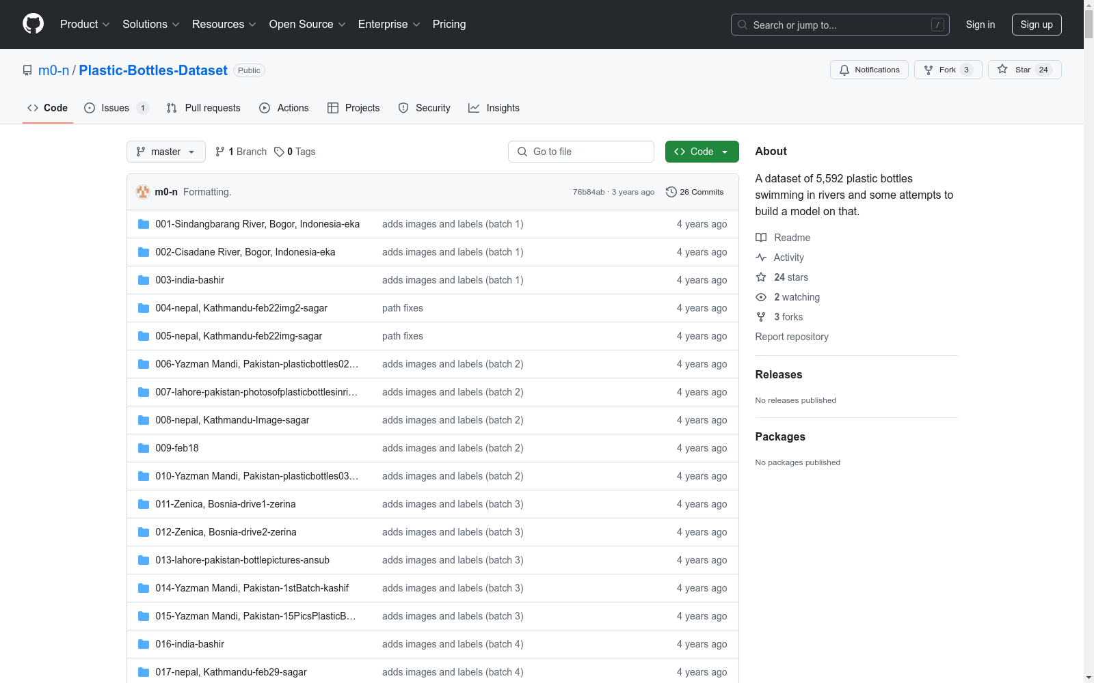Click the Notifications bell button
1094x683 pixels.
(869, 70)
